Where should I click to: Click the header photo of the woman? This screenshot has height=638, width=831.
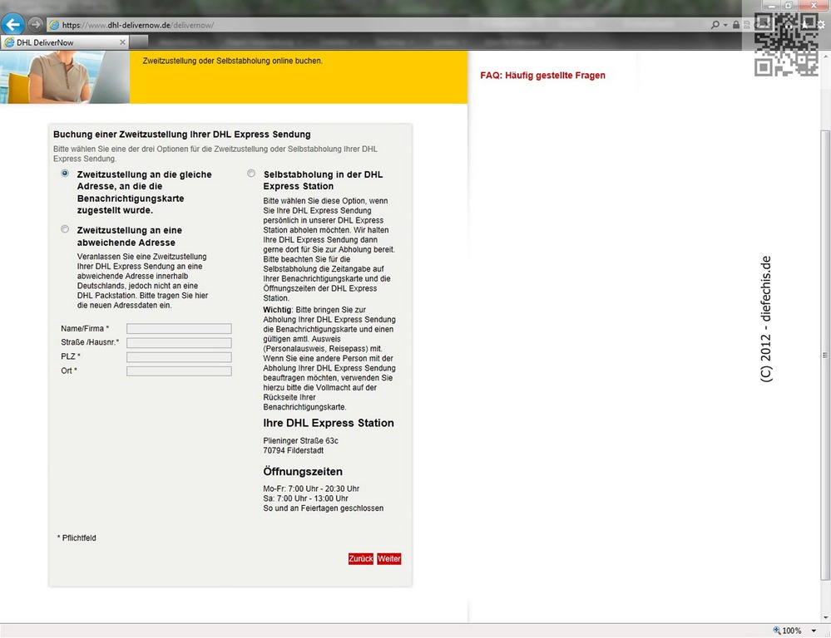[x=65, y=77]
